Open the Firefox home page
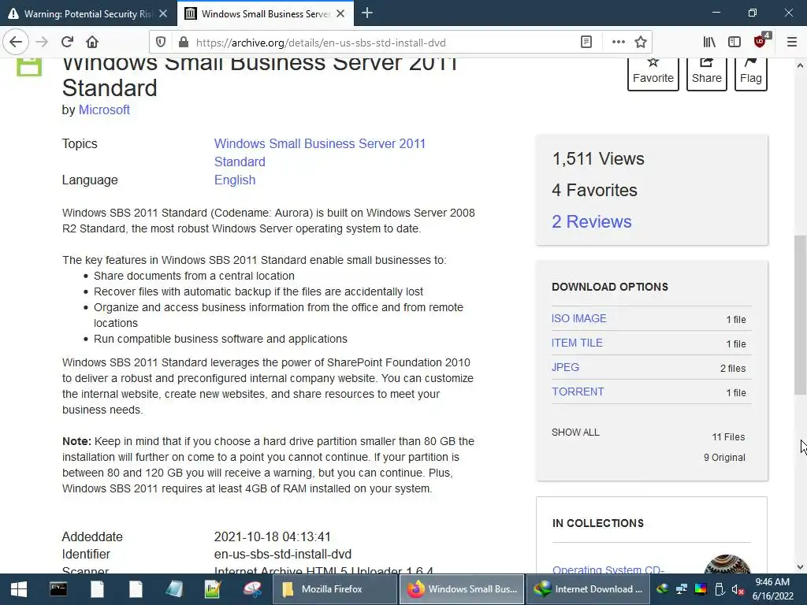This screenshot has width=807, height=605. coord(92,42)
